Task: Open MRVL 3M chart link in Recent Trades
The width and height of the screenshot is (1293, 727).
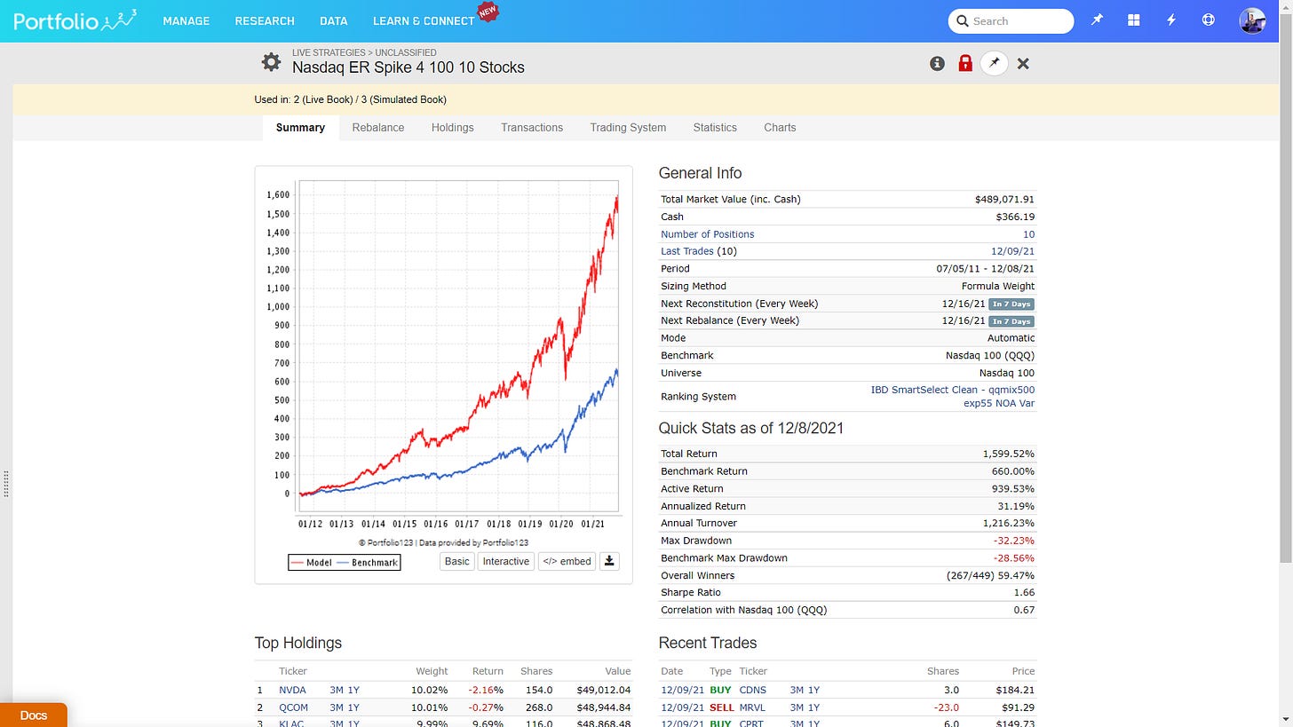Action: [797, 707]
